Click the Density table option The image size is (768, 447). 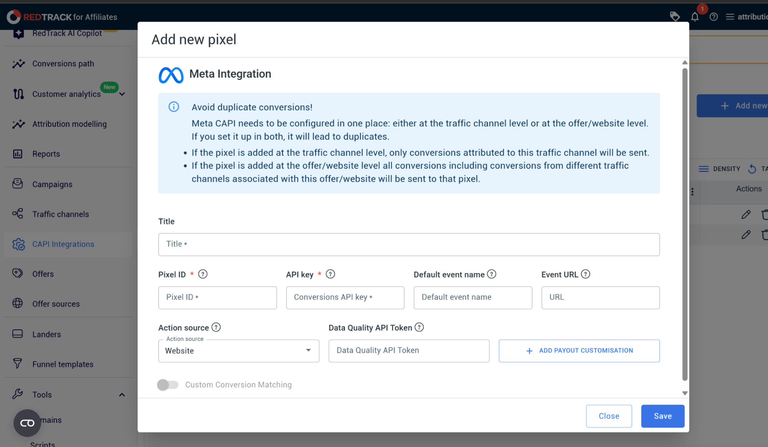pos(719,169)
